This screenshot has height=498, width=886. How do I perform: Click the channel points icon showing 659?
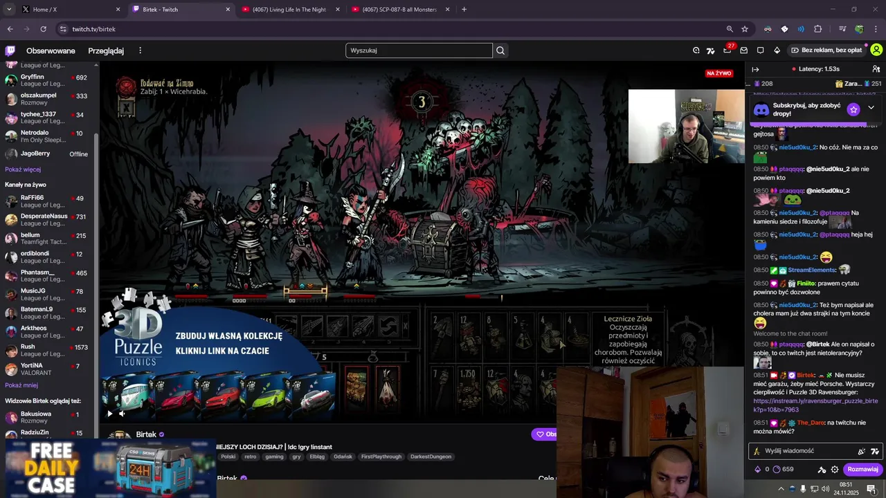783,469
